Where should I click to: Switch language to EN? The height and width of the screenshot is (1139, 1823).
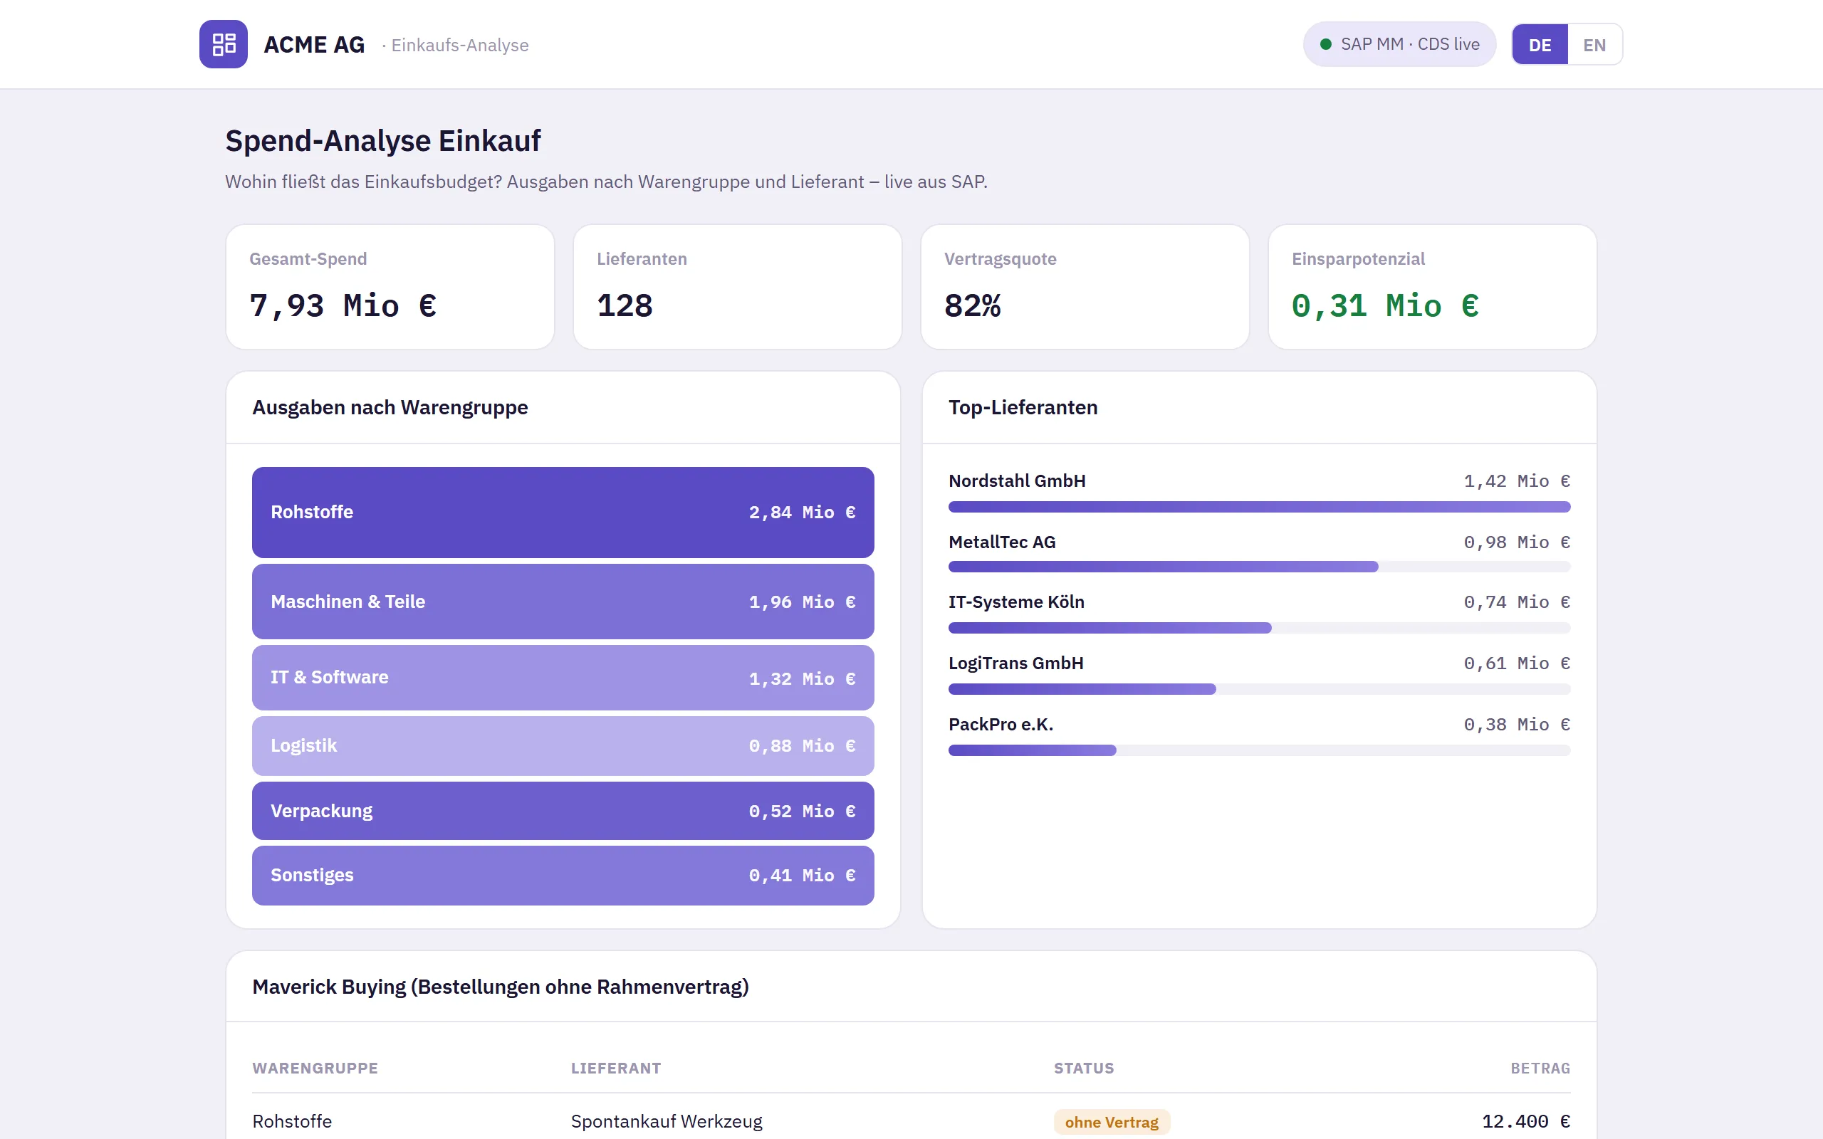click(1594, 44)
